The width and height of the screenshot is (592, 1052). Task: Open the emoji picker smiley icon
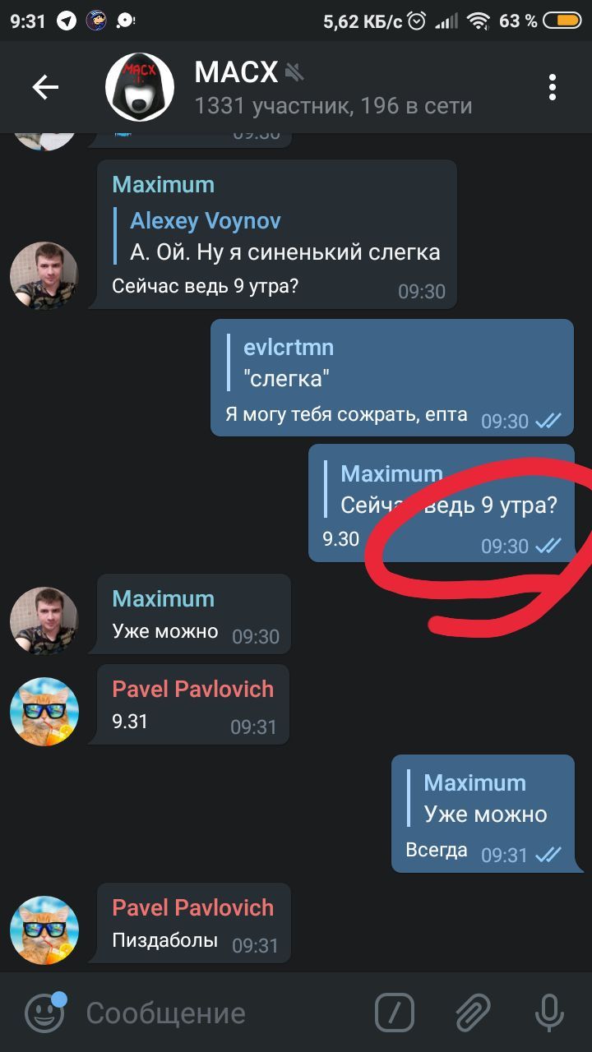point(45,1012)
